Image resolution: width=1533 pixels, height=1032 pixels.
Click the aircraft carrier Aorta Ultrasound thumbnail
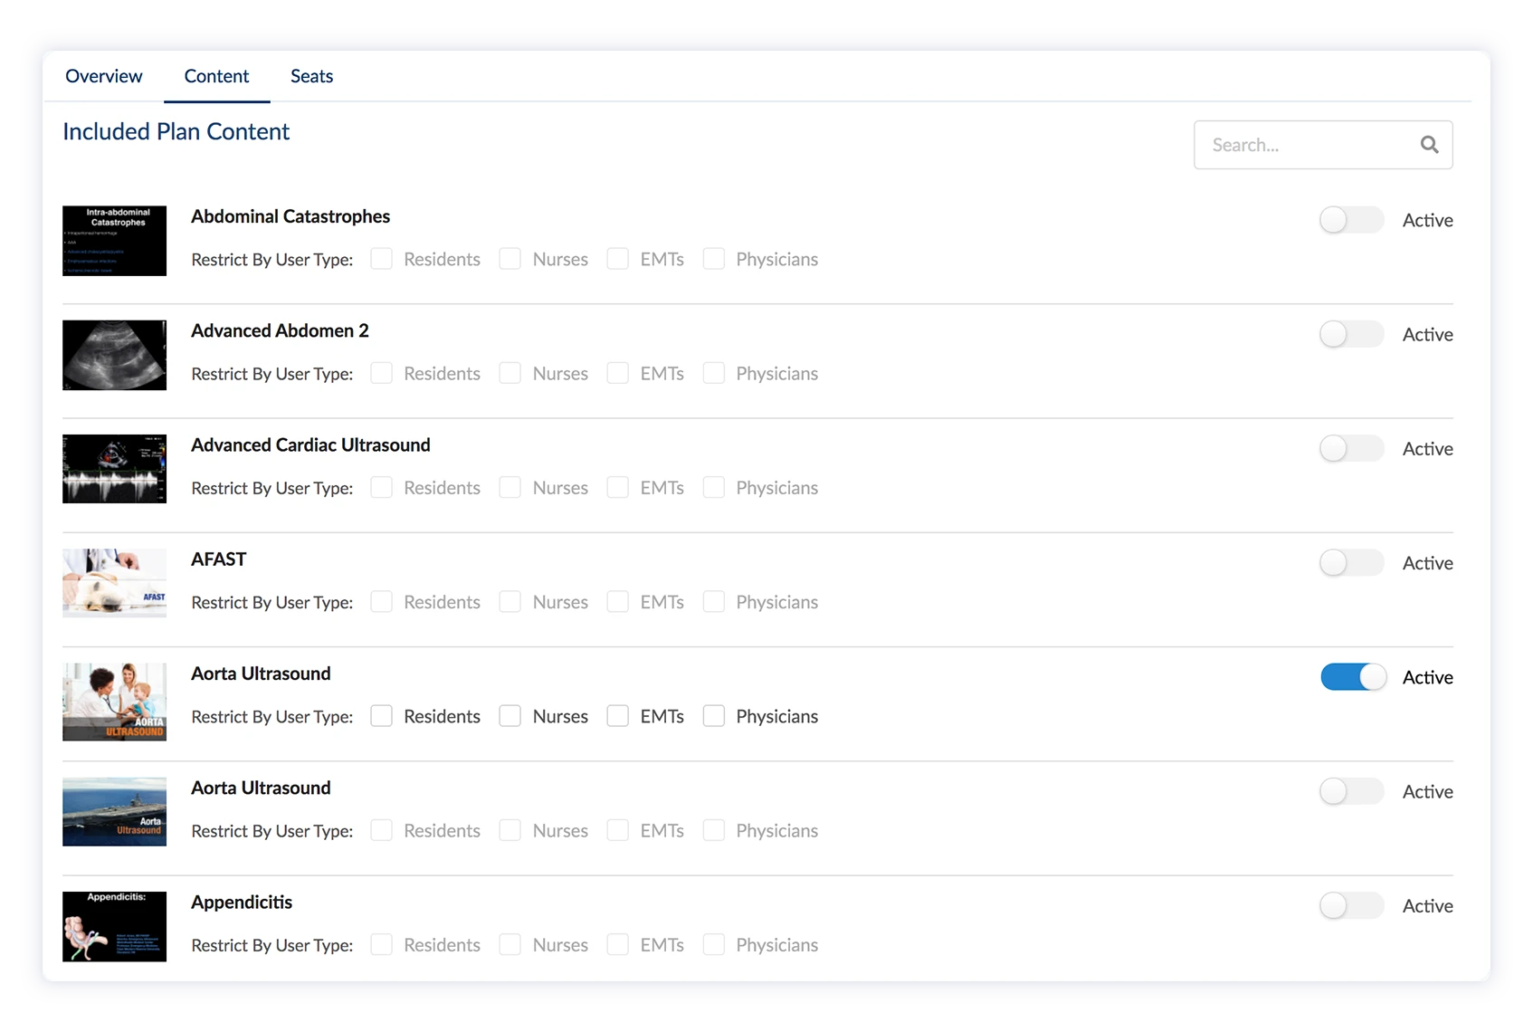114,812
